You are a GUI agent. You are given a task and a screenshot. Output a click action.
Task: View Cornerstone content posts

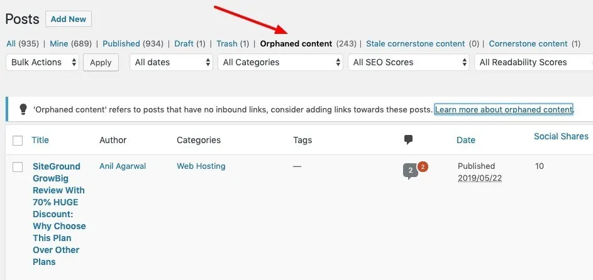point(528,44)
